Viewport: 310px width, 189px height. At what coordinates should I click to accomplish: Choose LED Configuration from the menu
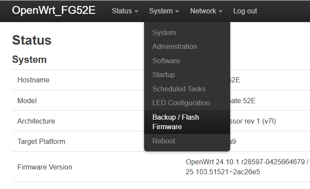[x=181, y=103]
